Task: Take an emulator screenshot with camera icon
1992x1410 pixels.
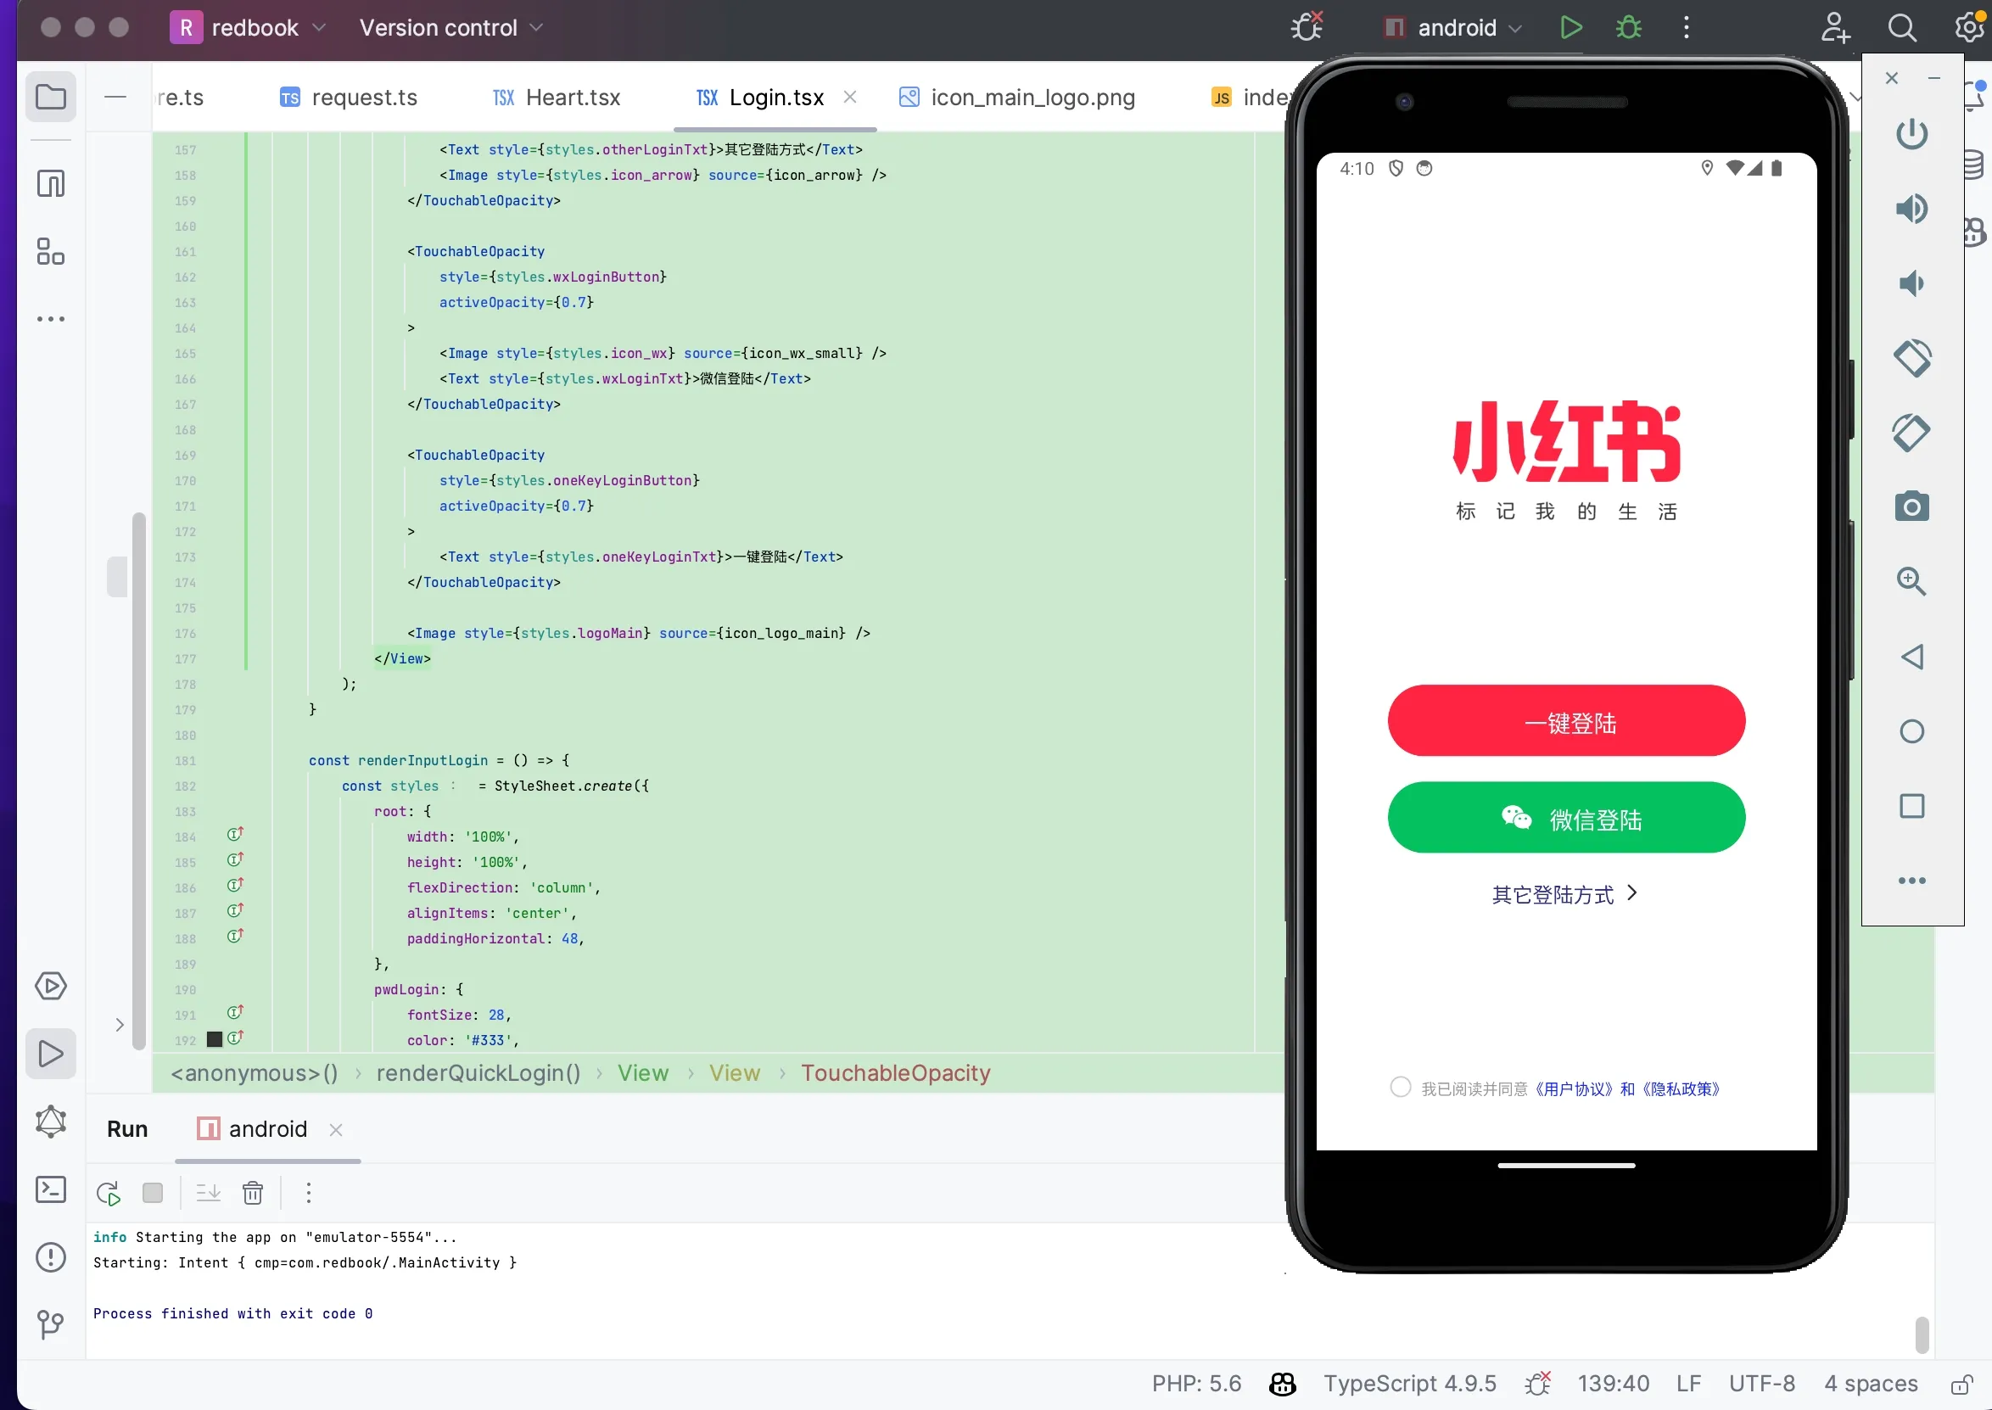Action: point(1911,506)
